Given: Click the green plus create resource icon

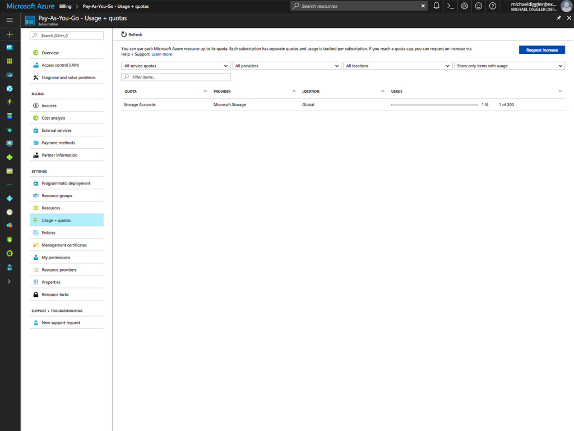Looking at the screenshot, I should coord(10,34).
